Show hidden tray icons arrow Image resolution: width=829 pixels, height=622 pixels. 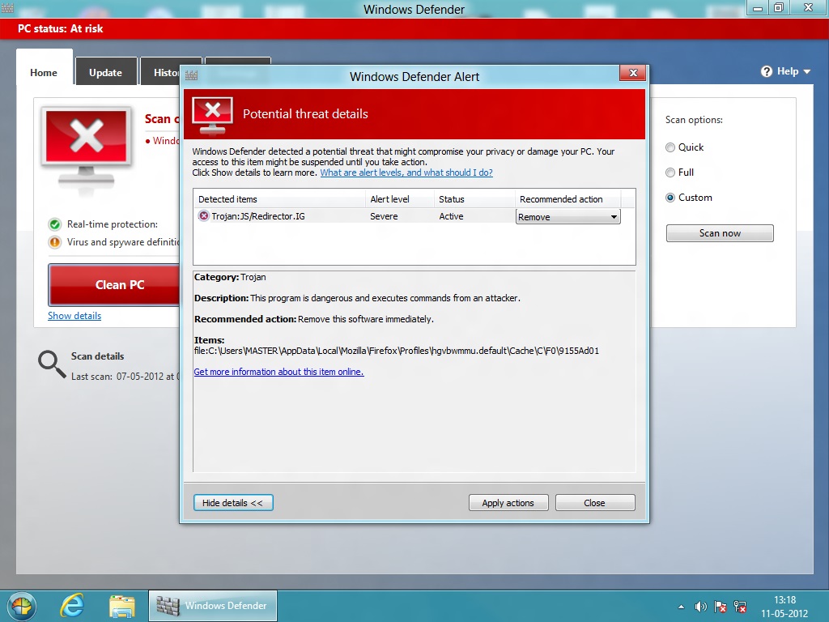pos(681,607)
